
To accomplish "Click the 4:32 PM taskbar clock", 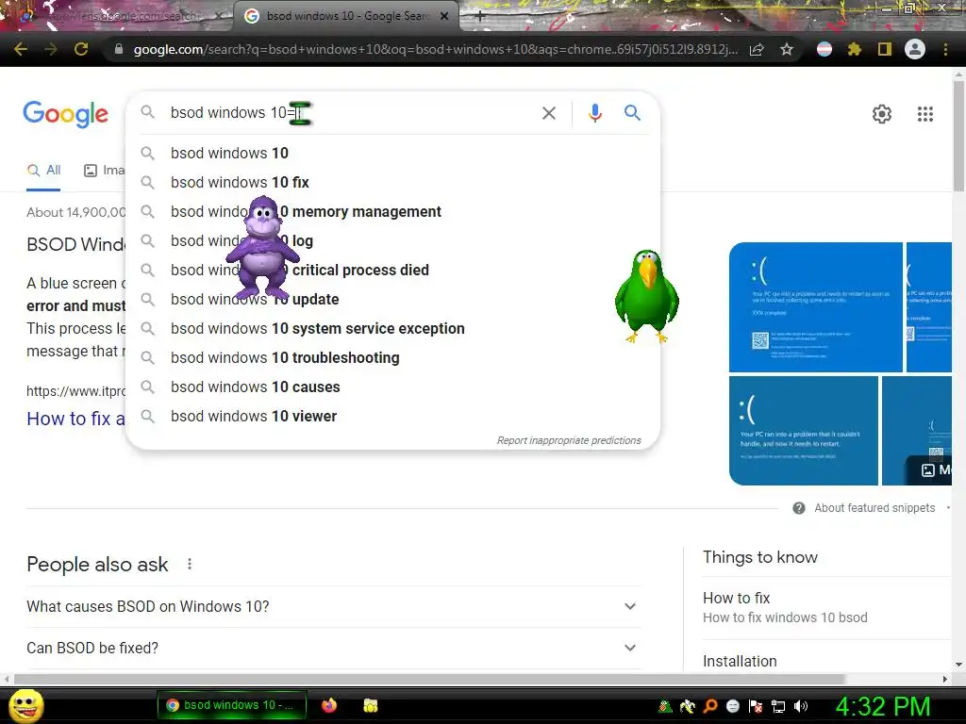I will [x=883, y=706].
